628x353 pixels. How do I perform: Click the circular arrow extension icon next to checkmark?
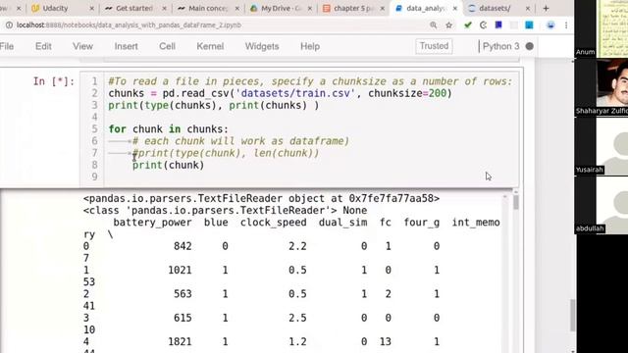[484, 25]
